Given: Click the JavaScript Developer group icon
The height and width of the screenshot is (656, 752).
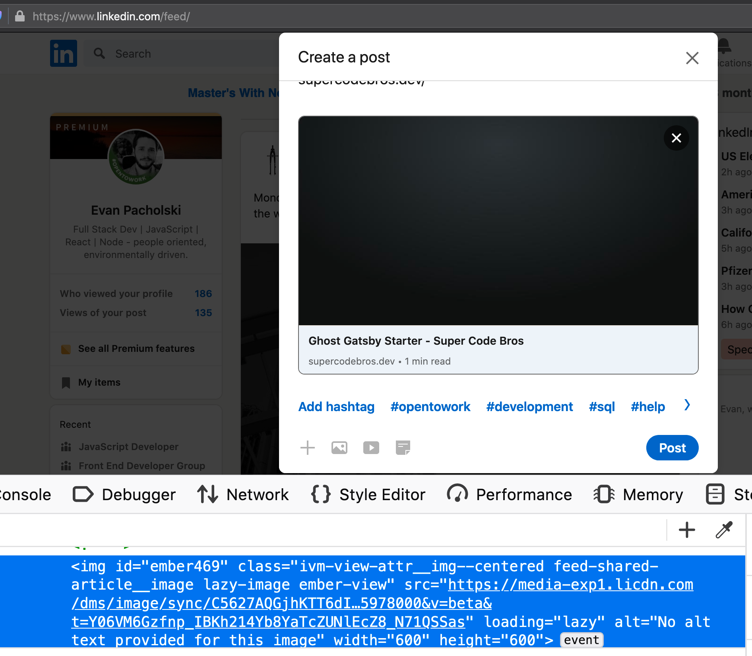Looking at the screenshot, I should [x=66, y=447].
